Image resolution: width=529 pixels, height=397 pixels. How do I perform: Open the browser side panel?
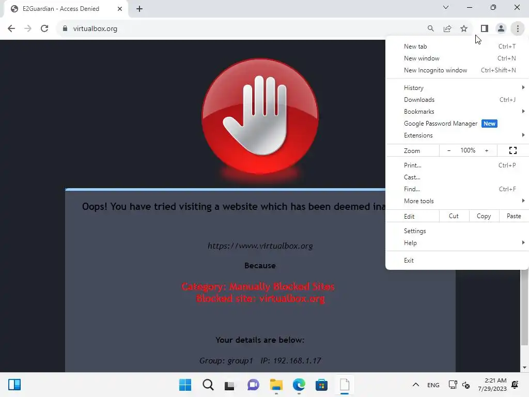pos(485,29)
